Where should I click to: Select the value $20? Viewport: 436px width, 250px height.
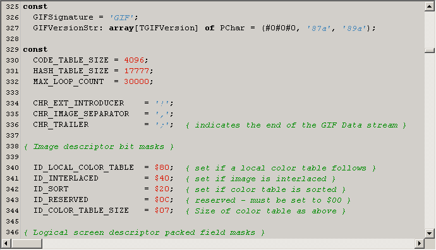pyautogui.click(x=162, y=189)
